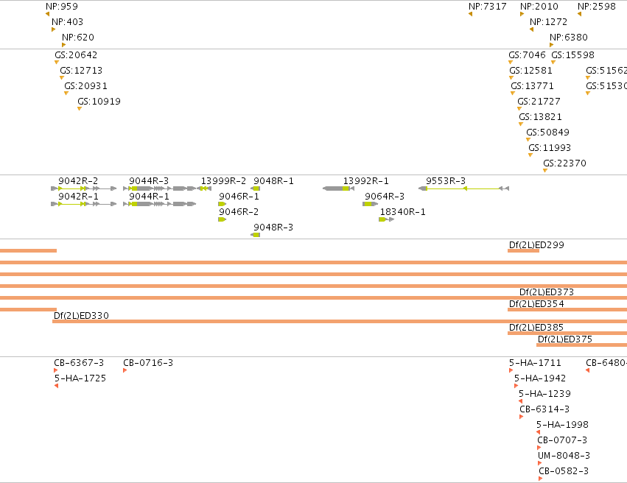Click the GS:20642 insertion triangle
The width and height of the screenshot is (627, 483).
(x=57, y=63)
